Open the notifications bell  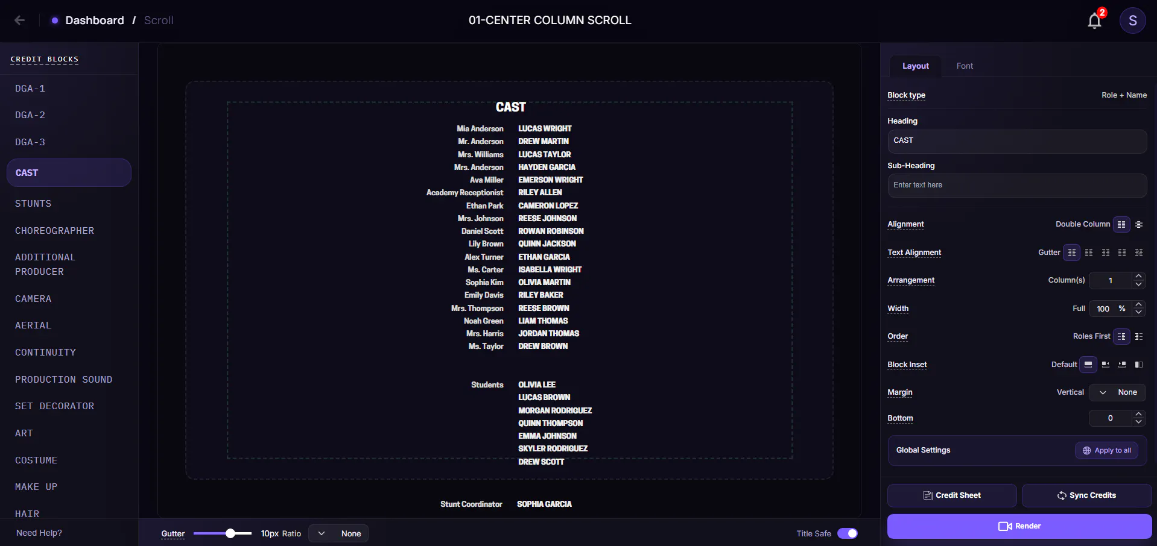pyautogui.click(x=1094, y=21)
